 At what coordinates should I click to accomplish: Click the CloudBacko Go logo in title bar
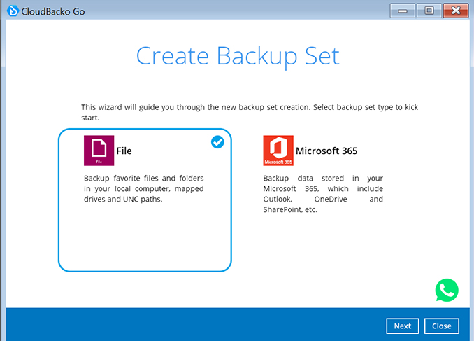click(x=13, y=11)
